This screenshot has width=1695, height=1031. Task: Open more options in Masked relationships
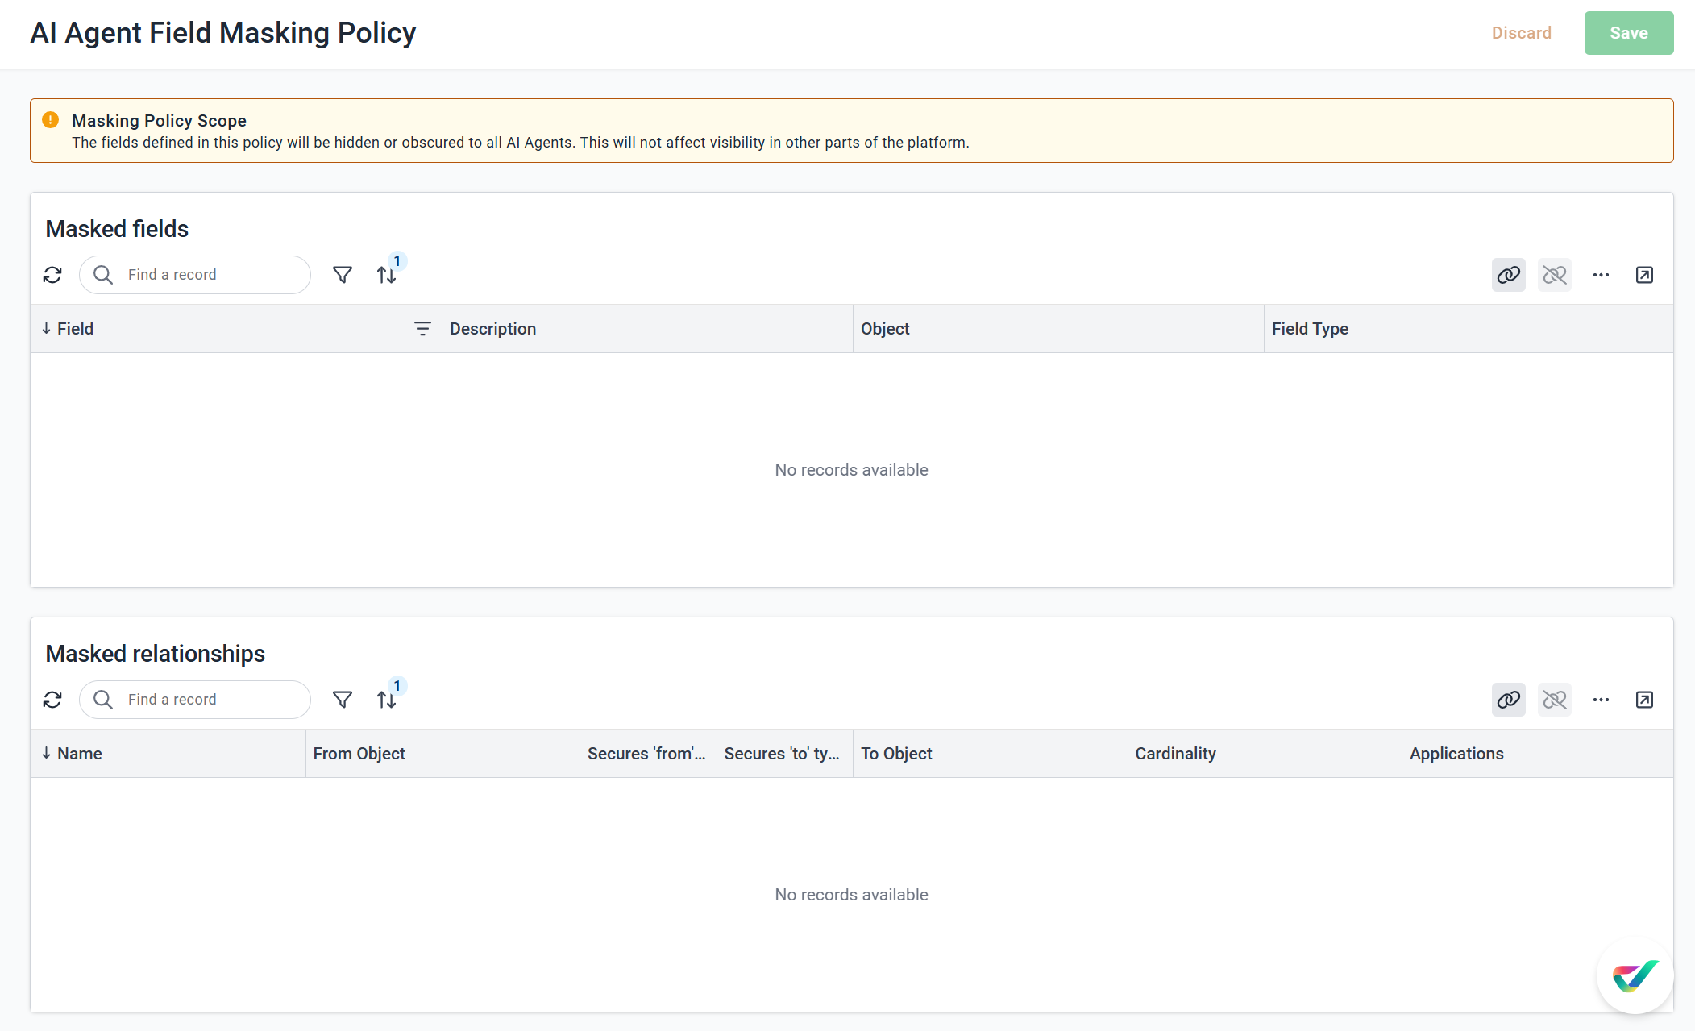coord(1601,700)
